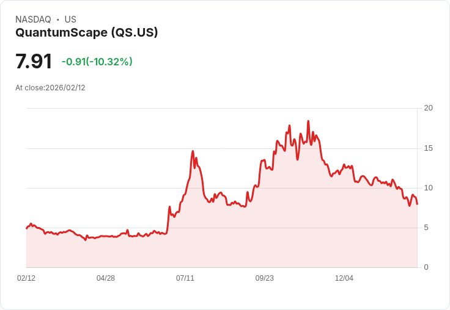
Task: Click the right end of the price line
Action: click(x=417, y=204)
